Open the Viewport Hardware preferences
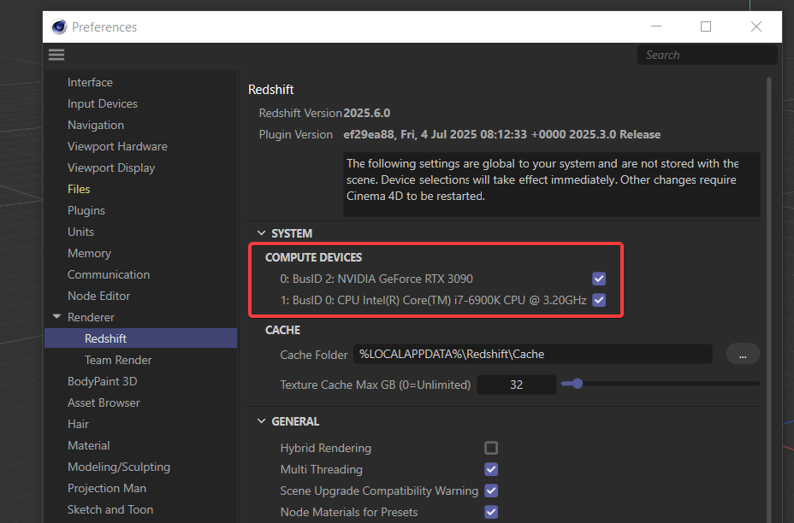 tap(117, 146)
